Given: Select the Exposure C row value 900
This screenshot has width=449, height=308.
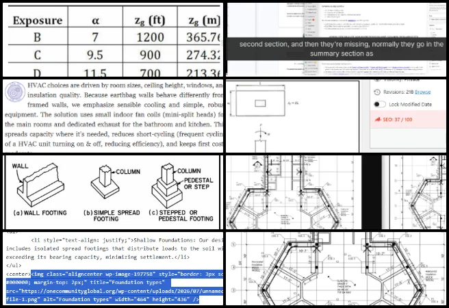Looking at the screenshot, I should click(x=150, y=55).
